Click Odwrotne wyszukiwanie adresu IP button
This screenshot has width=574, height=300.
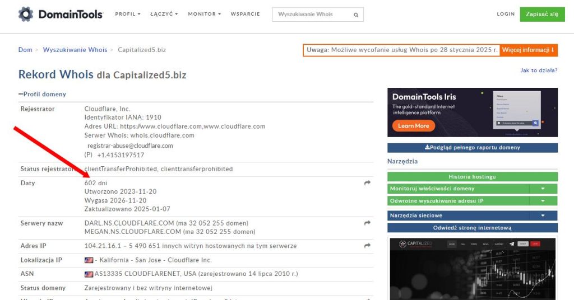click(459, 200)
